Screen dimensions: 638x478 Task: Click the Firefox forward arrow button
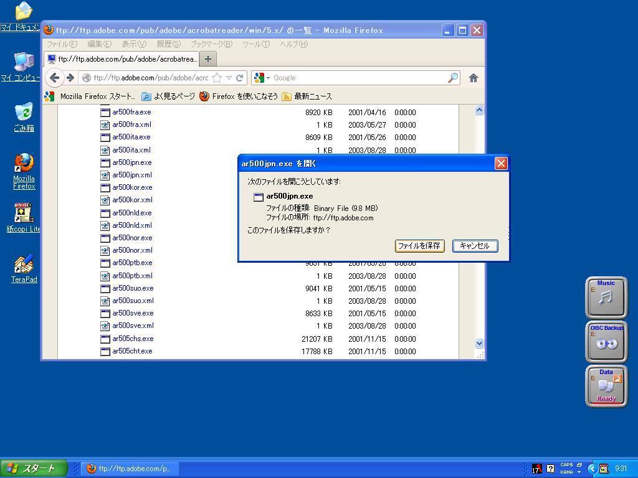70,78
